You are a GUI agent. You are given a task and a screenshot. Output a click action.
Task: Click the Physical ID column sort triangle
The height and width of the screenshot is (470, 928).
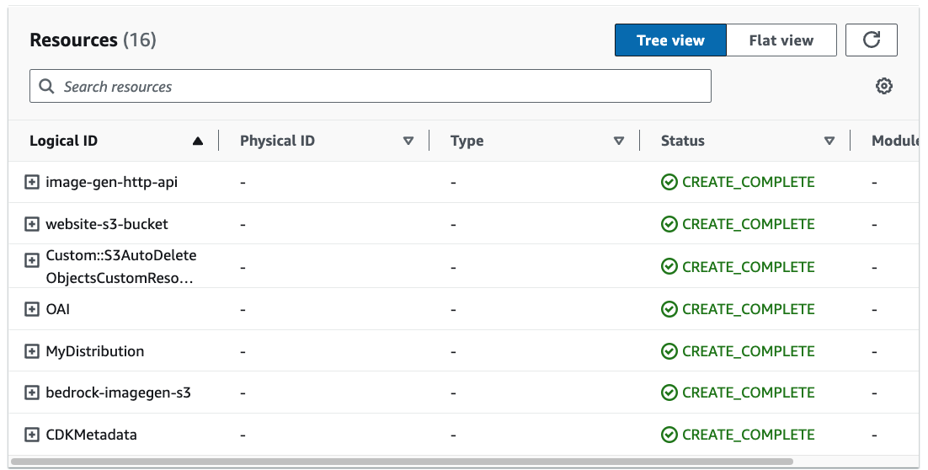[x=408, y=142]
